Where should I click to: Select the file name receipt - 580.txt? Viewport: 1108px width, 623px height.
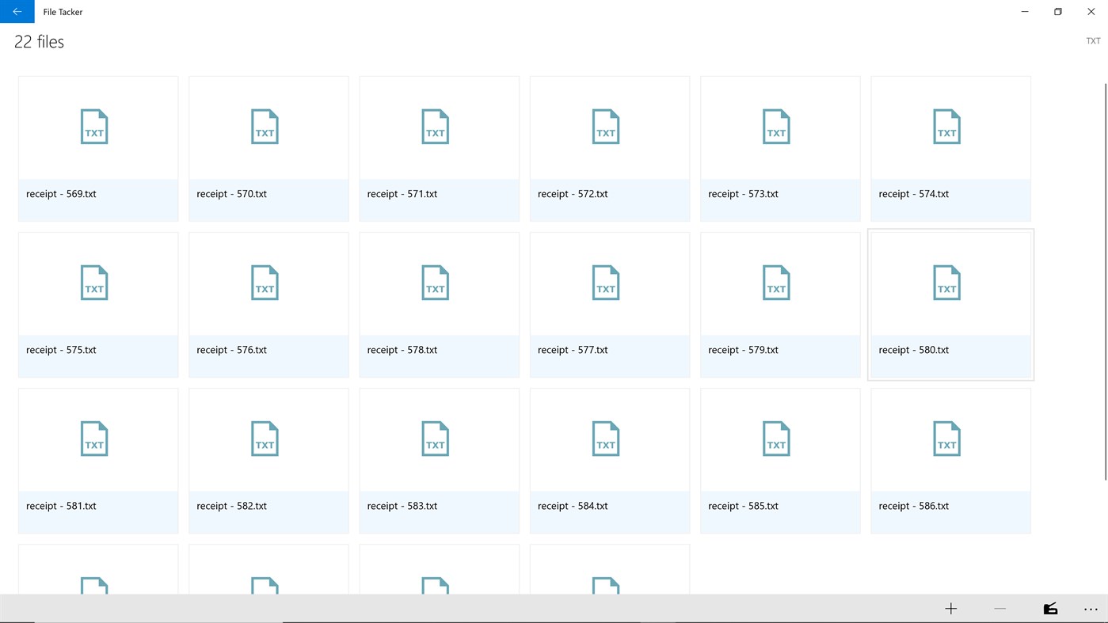pos(914,350)
